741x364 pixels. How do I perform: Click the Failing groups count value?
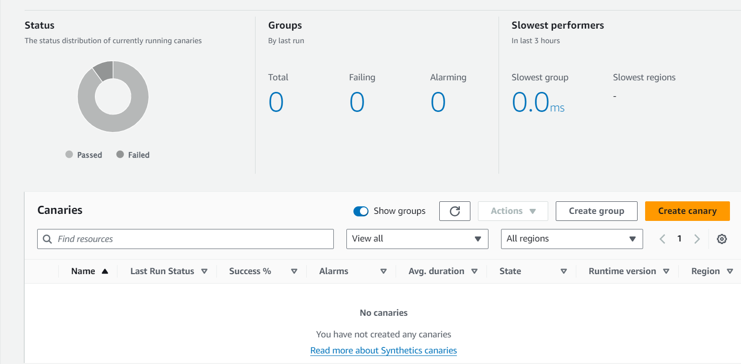click(x=357, y=102)
